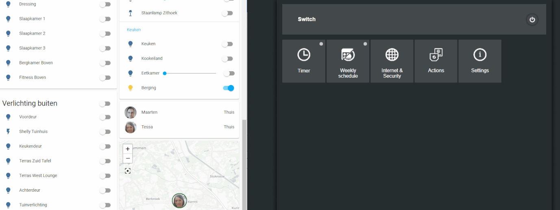The image size is (560, 210).
Task: Click the Eetkamer light bulb icon
Action: (131, 73)
